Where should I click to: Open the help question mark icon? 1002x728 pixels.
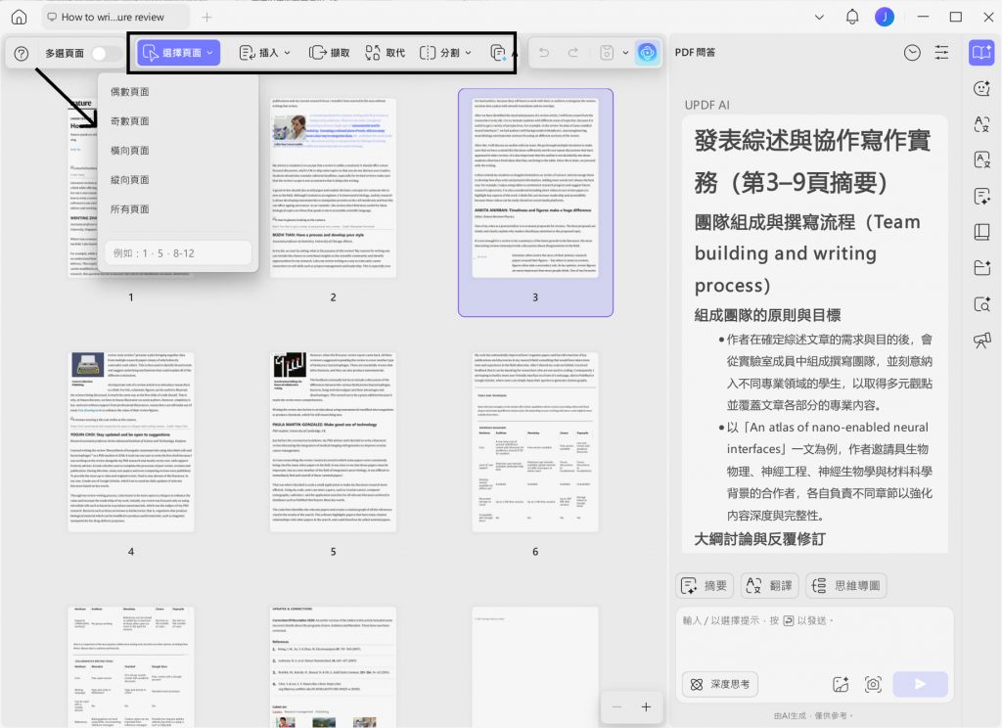click(x=22, y=53)
